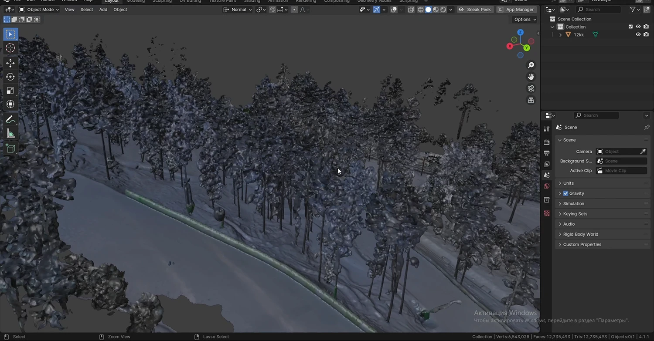Click the App Manager button
Image resolution: width=654 pixels, height=341 pixels.
pos(516,10)
